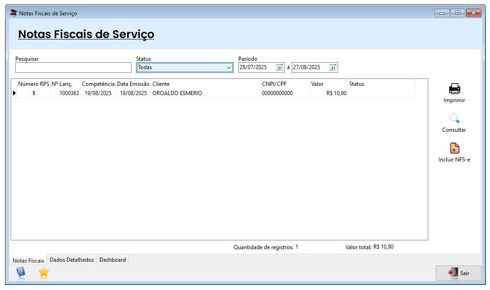Click into the Pesquisar search field
This screenshot has height=290, width=490.
click(73, 68)
